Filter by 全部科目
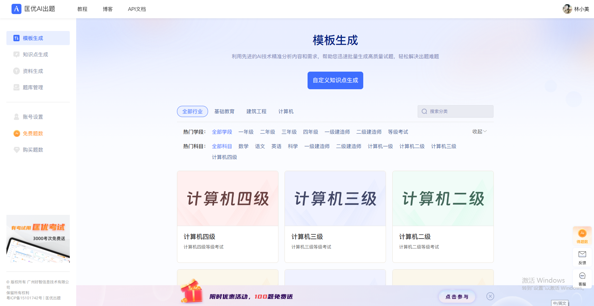Screen dimensions: 594x306 coord(222,146)
